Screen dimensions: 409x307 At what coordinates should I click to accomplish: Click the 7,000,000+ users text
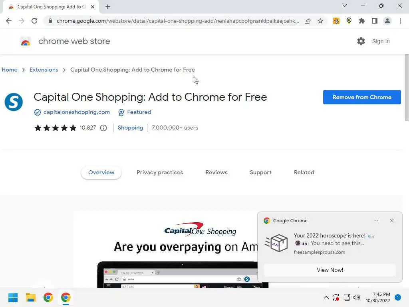pyautogui.click(x=175, y=128)
